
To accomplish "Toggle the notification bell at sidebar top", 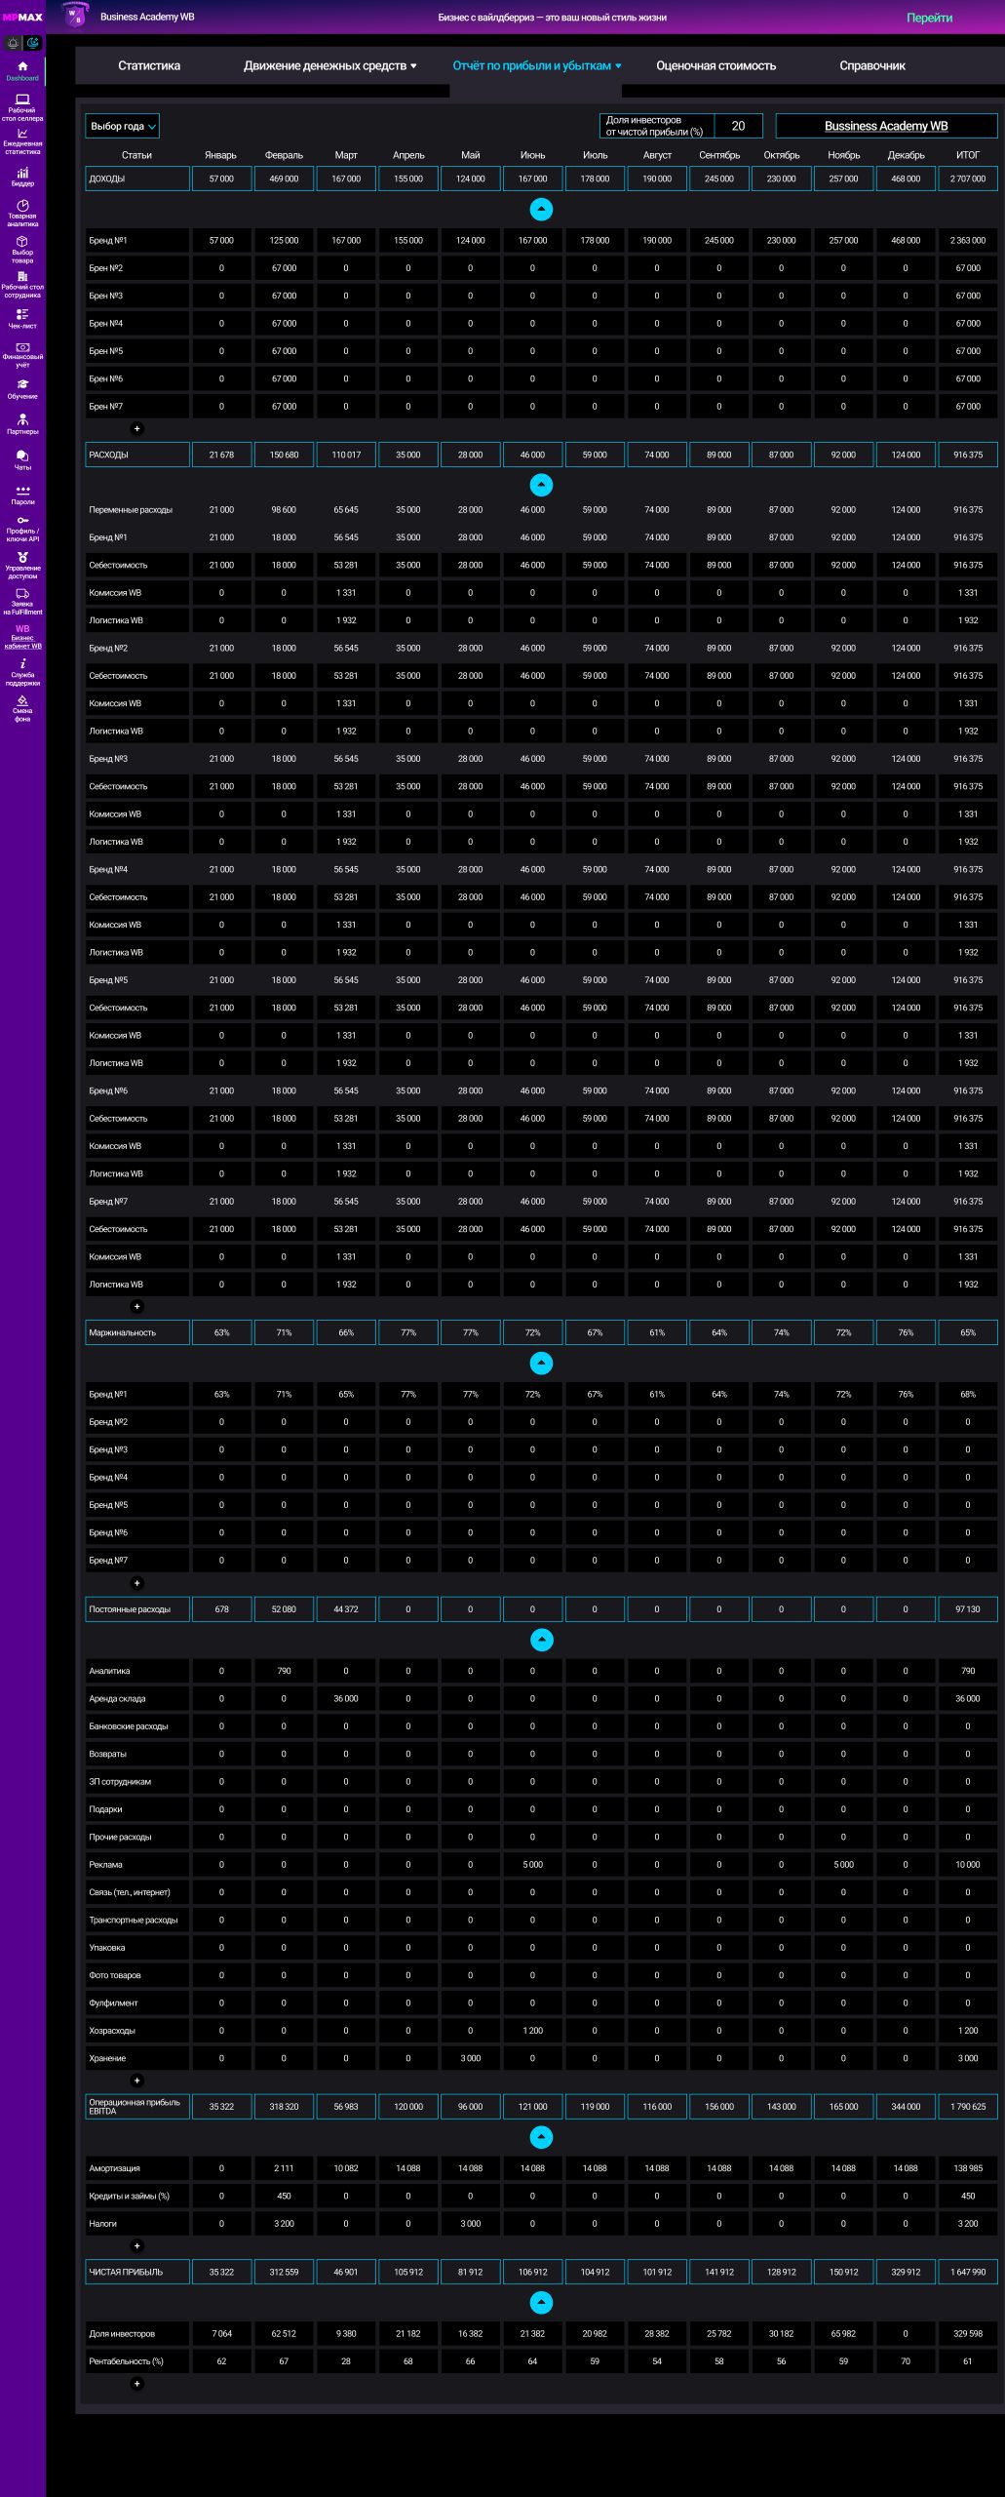I will tap(13, 43).
